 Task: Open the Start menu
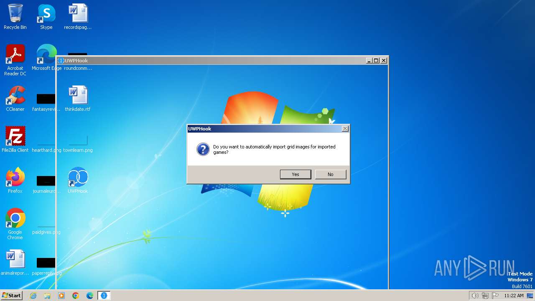click(x=11, y=296)
